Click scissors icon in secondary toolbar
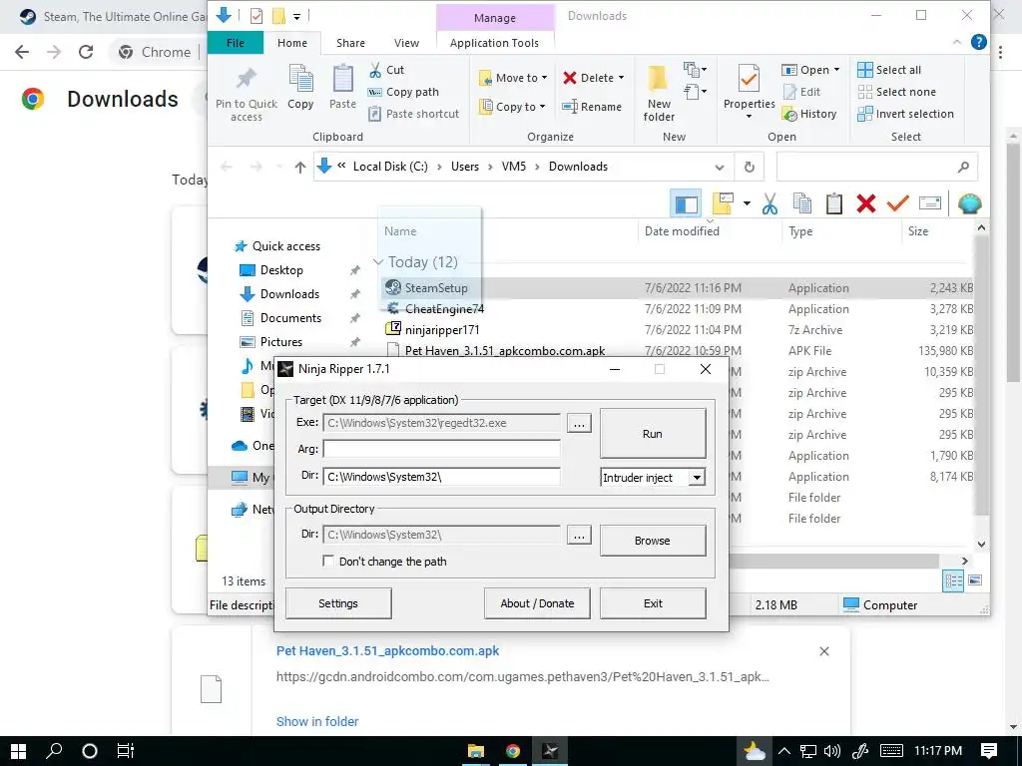This screenshot has width=1022, height=766. pos(769,203)
